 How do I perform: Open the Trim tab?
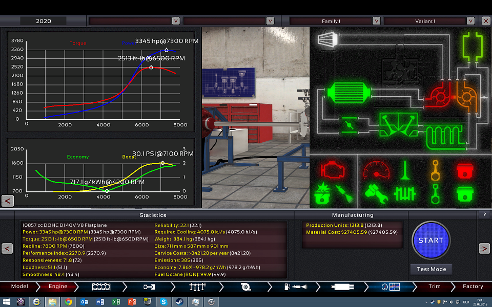pyautogui.click(x=435, y=287)
